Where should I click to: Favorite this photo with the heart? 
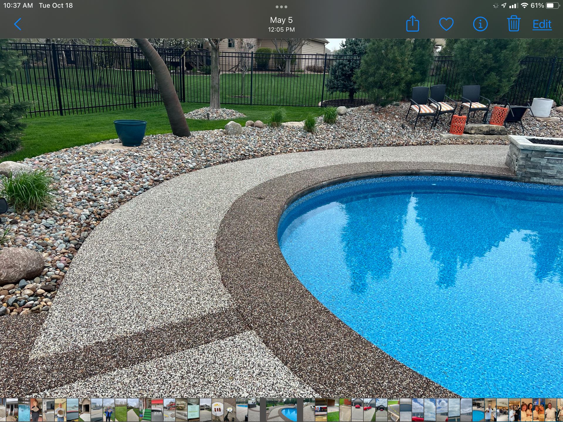point(446,24)
